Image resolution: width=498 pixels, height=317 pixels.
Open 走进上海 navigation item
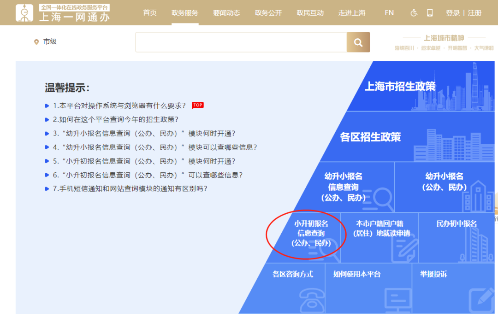(352, 13)
